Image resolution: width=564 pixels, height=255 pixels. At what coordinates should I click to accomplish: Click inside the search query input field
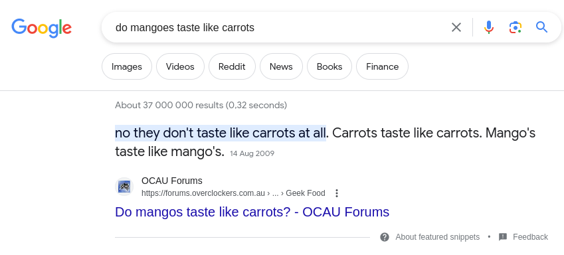point(277,27)
